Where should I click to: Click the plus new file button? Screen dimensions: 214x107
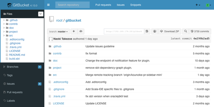click(74, 31)
